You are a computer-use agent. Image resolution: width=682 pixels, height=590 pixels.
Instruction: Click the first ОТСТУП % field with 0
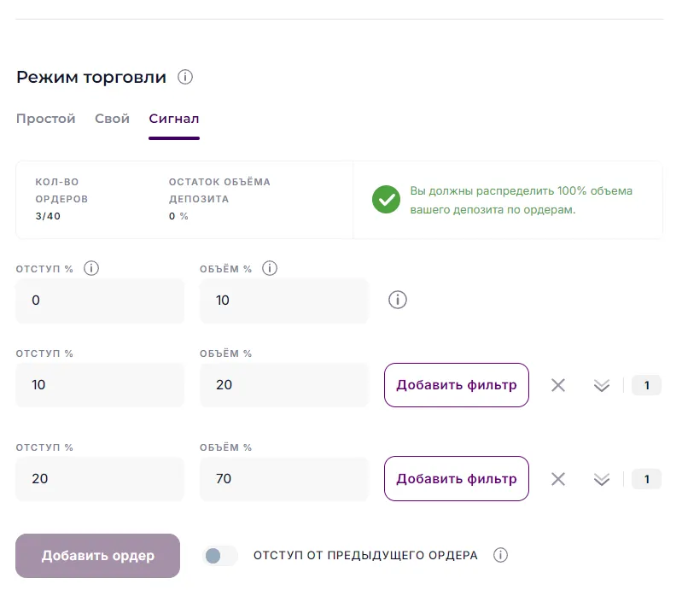point(100,301)
